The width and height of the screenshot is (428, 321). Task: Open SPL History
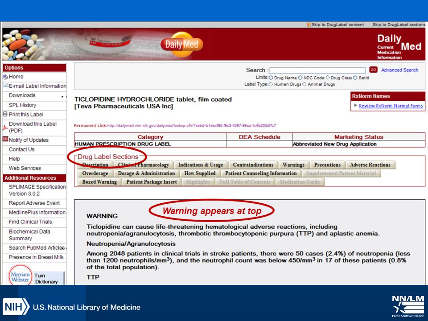[22, 105]
